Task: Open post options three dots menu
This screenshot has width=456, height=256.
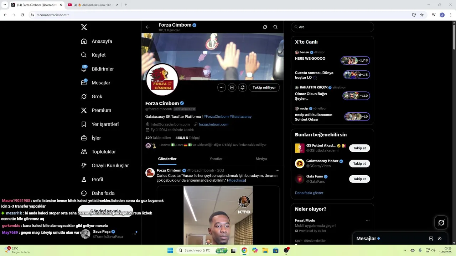Action: coord(278,171)
